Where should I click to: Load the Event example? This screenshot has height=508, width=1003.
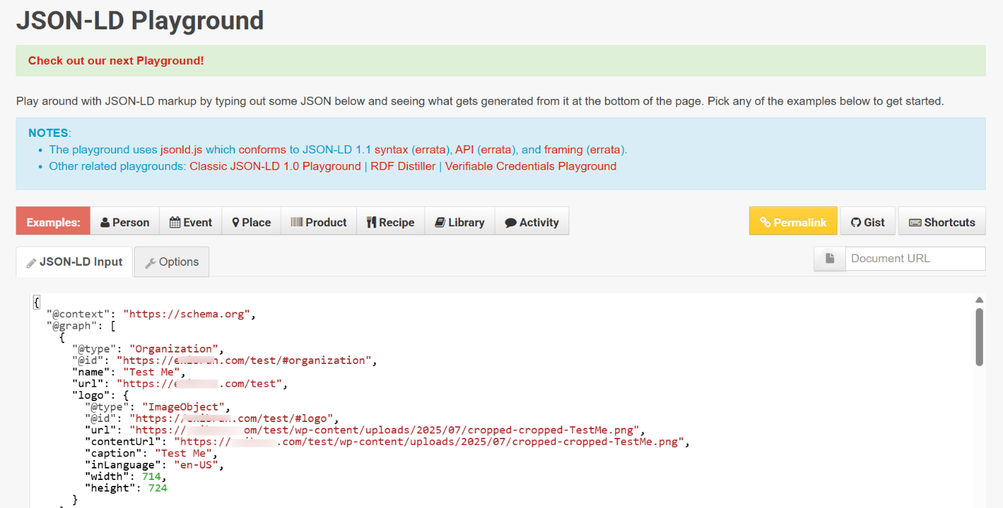coord(190,222)
